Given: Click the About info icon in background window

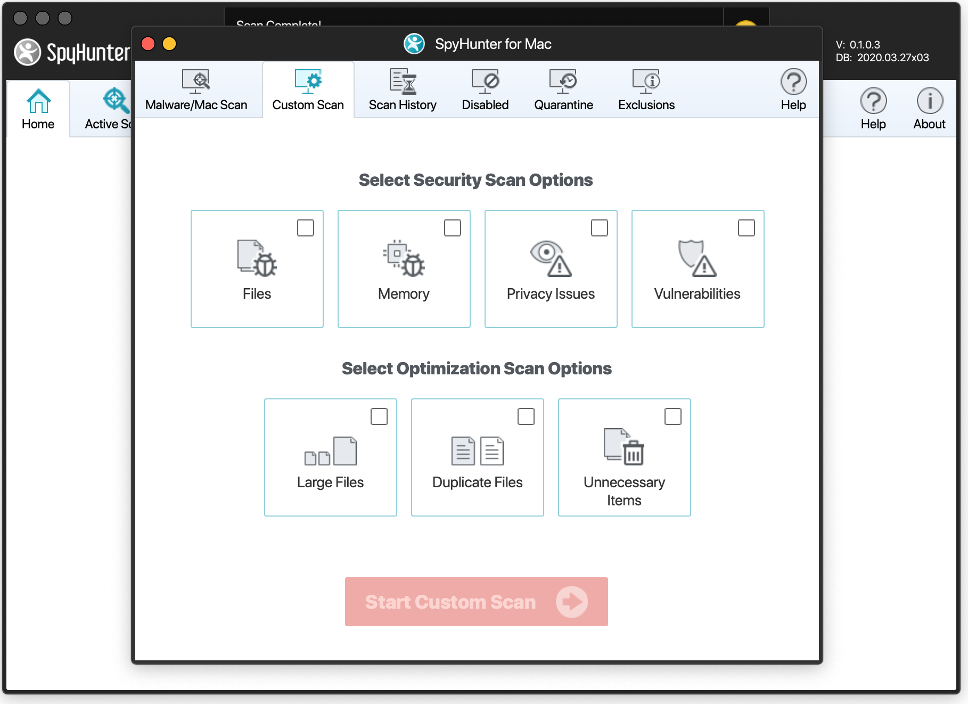Looking at the screenshot, I should pos(930,101).
